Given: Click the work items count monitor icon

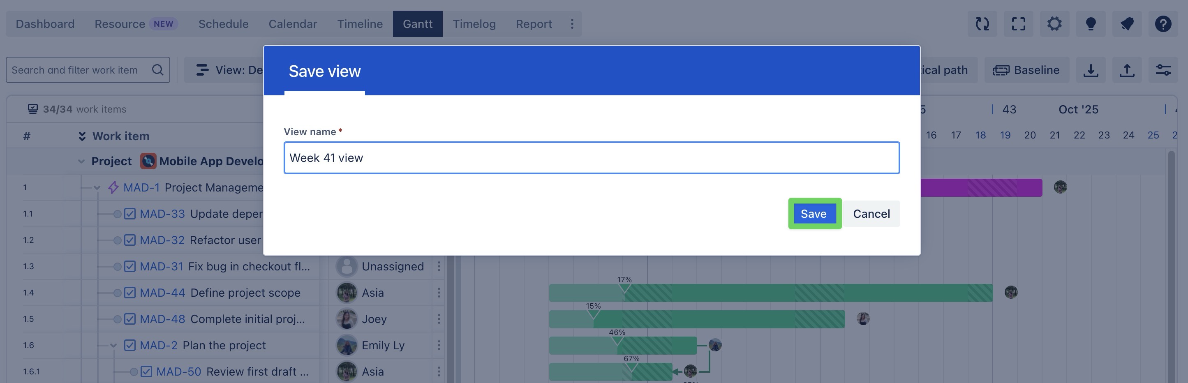Looking at the screenshot, I should [33, 109].
